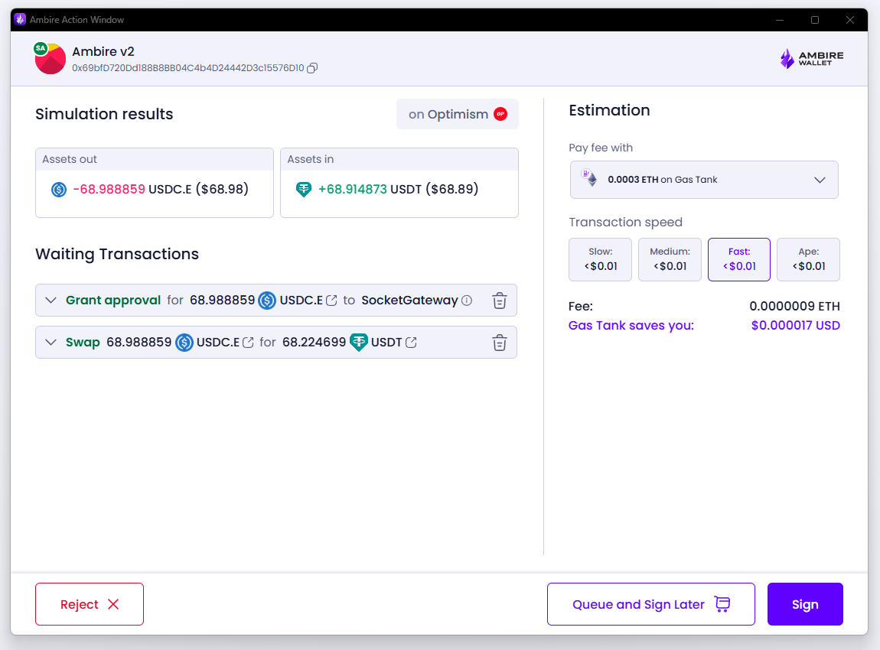This screenshot has height=650, width=880.
Task: Close the Ambire Action Window
Action: (x=850, y=20)
